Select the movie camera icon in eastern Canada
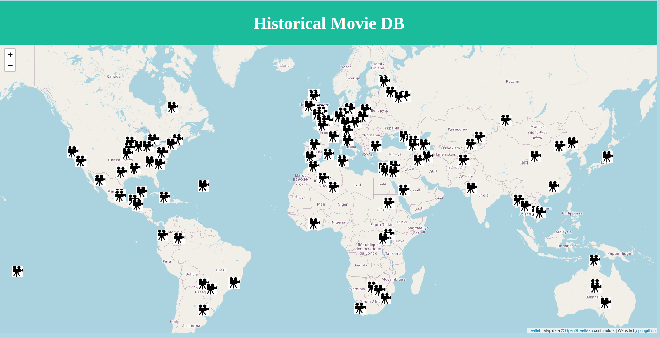This screenshot has height=338, width=660. (x=172, y=107)
